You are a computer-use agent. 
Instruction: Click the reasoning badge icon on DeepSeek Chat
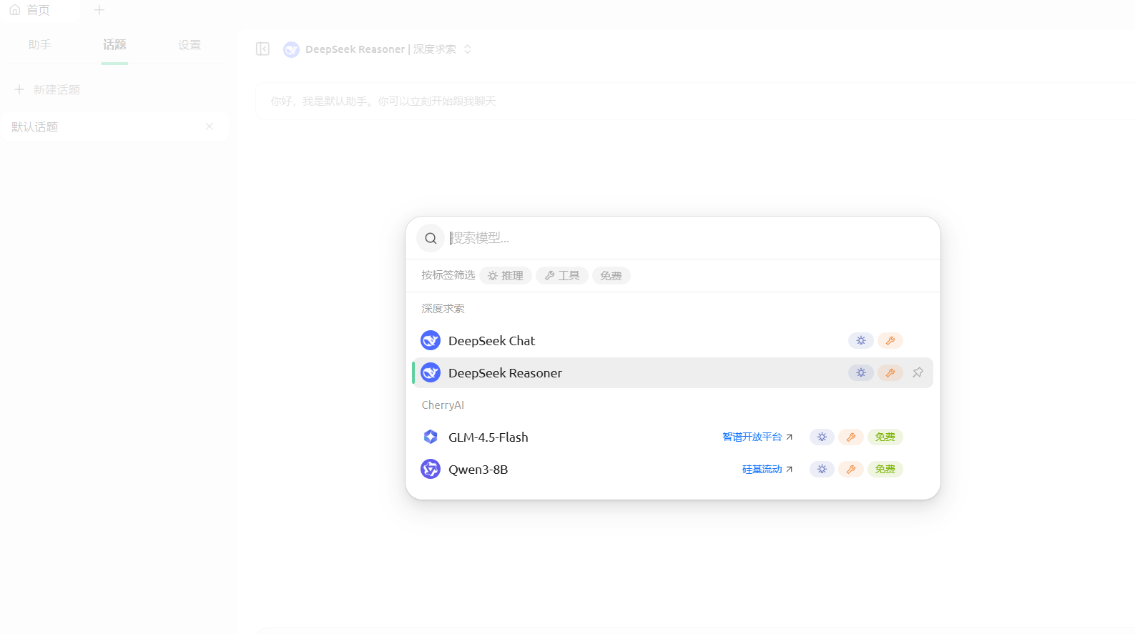(860, 341)
